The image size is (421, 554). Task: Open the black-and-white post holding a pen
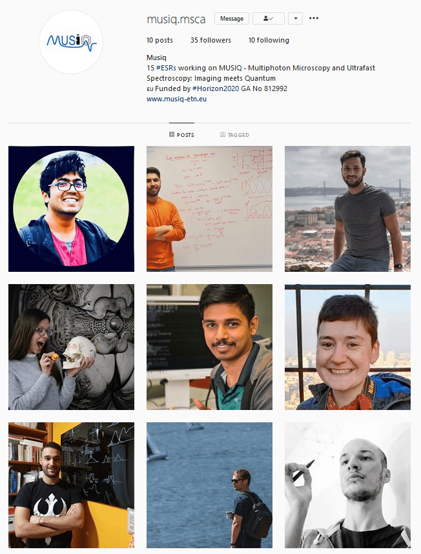pyautogui.click(x=347, y=485)
